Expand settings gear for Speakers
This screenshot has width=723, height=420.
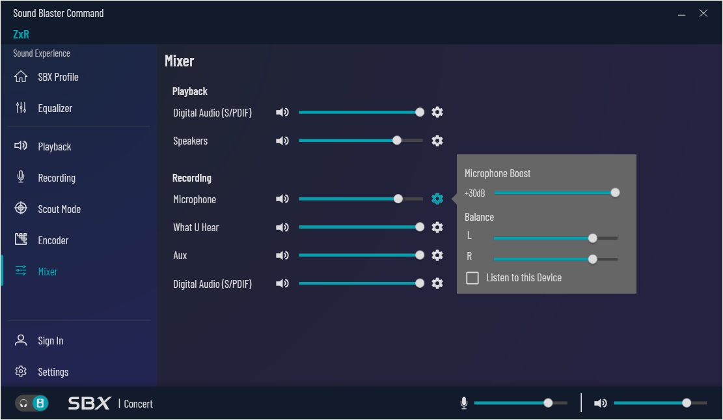point(437,141)
